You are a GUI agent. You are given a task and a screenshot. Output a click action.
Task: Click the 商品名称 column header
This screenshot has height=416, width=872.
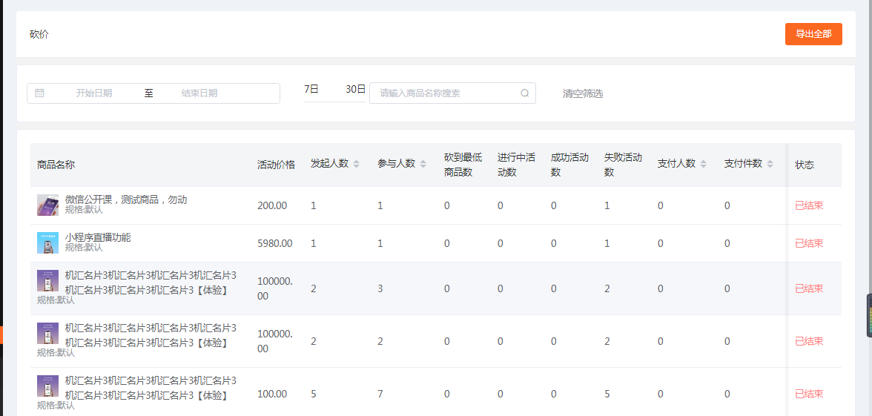pyautogui.click(x=56, y=165)
